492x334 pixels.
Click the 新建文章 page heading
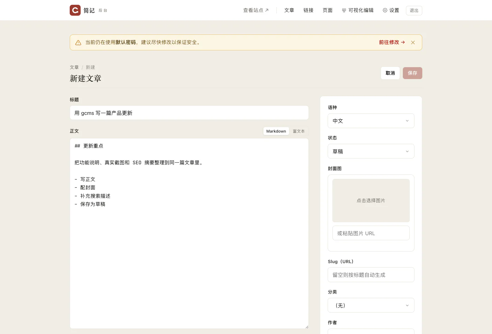85,78
